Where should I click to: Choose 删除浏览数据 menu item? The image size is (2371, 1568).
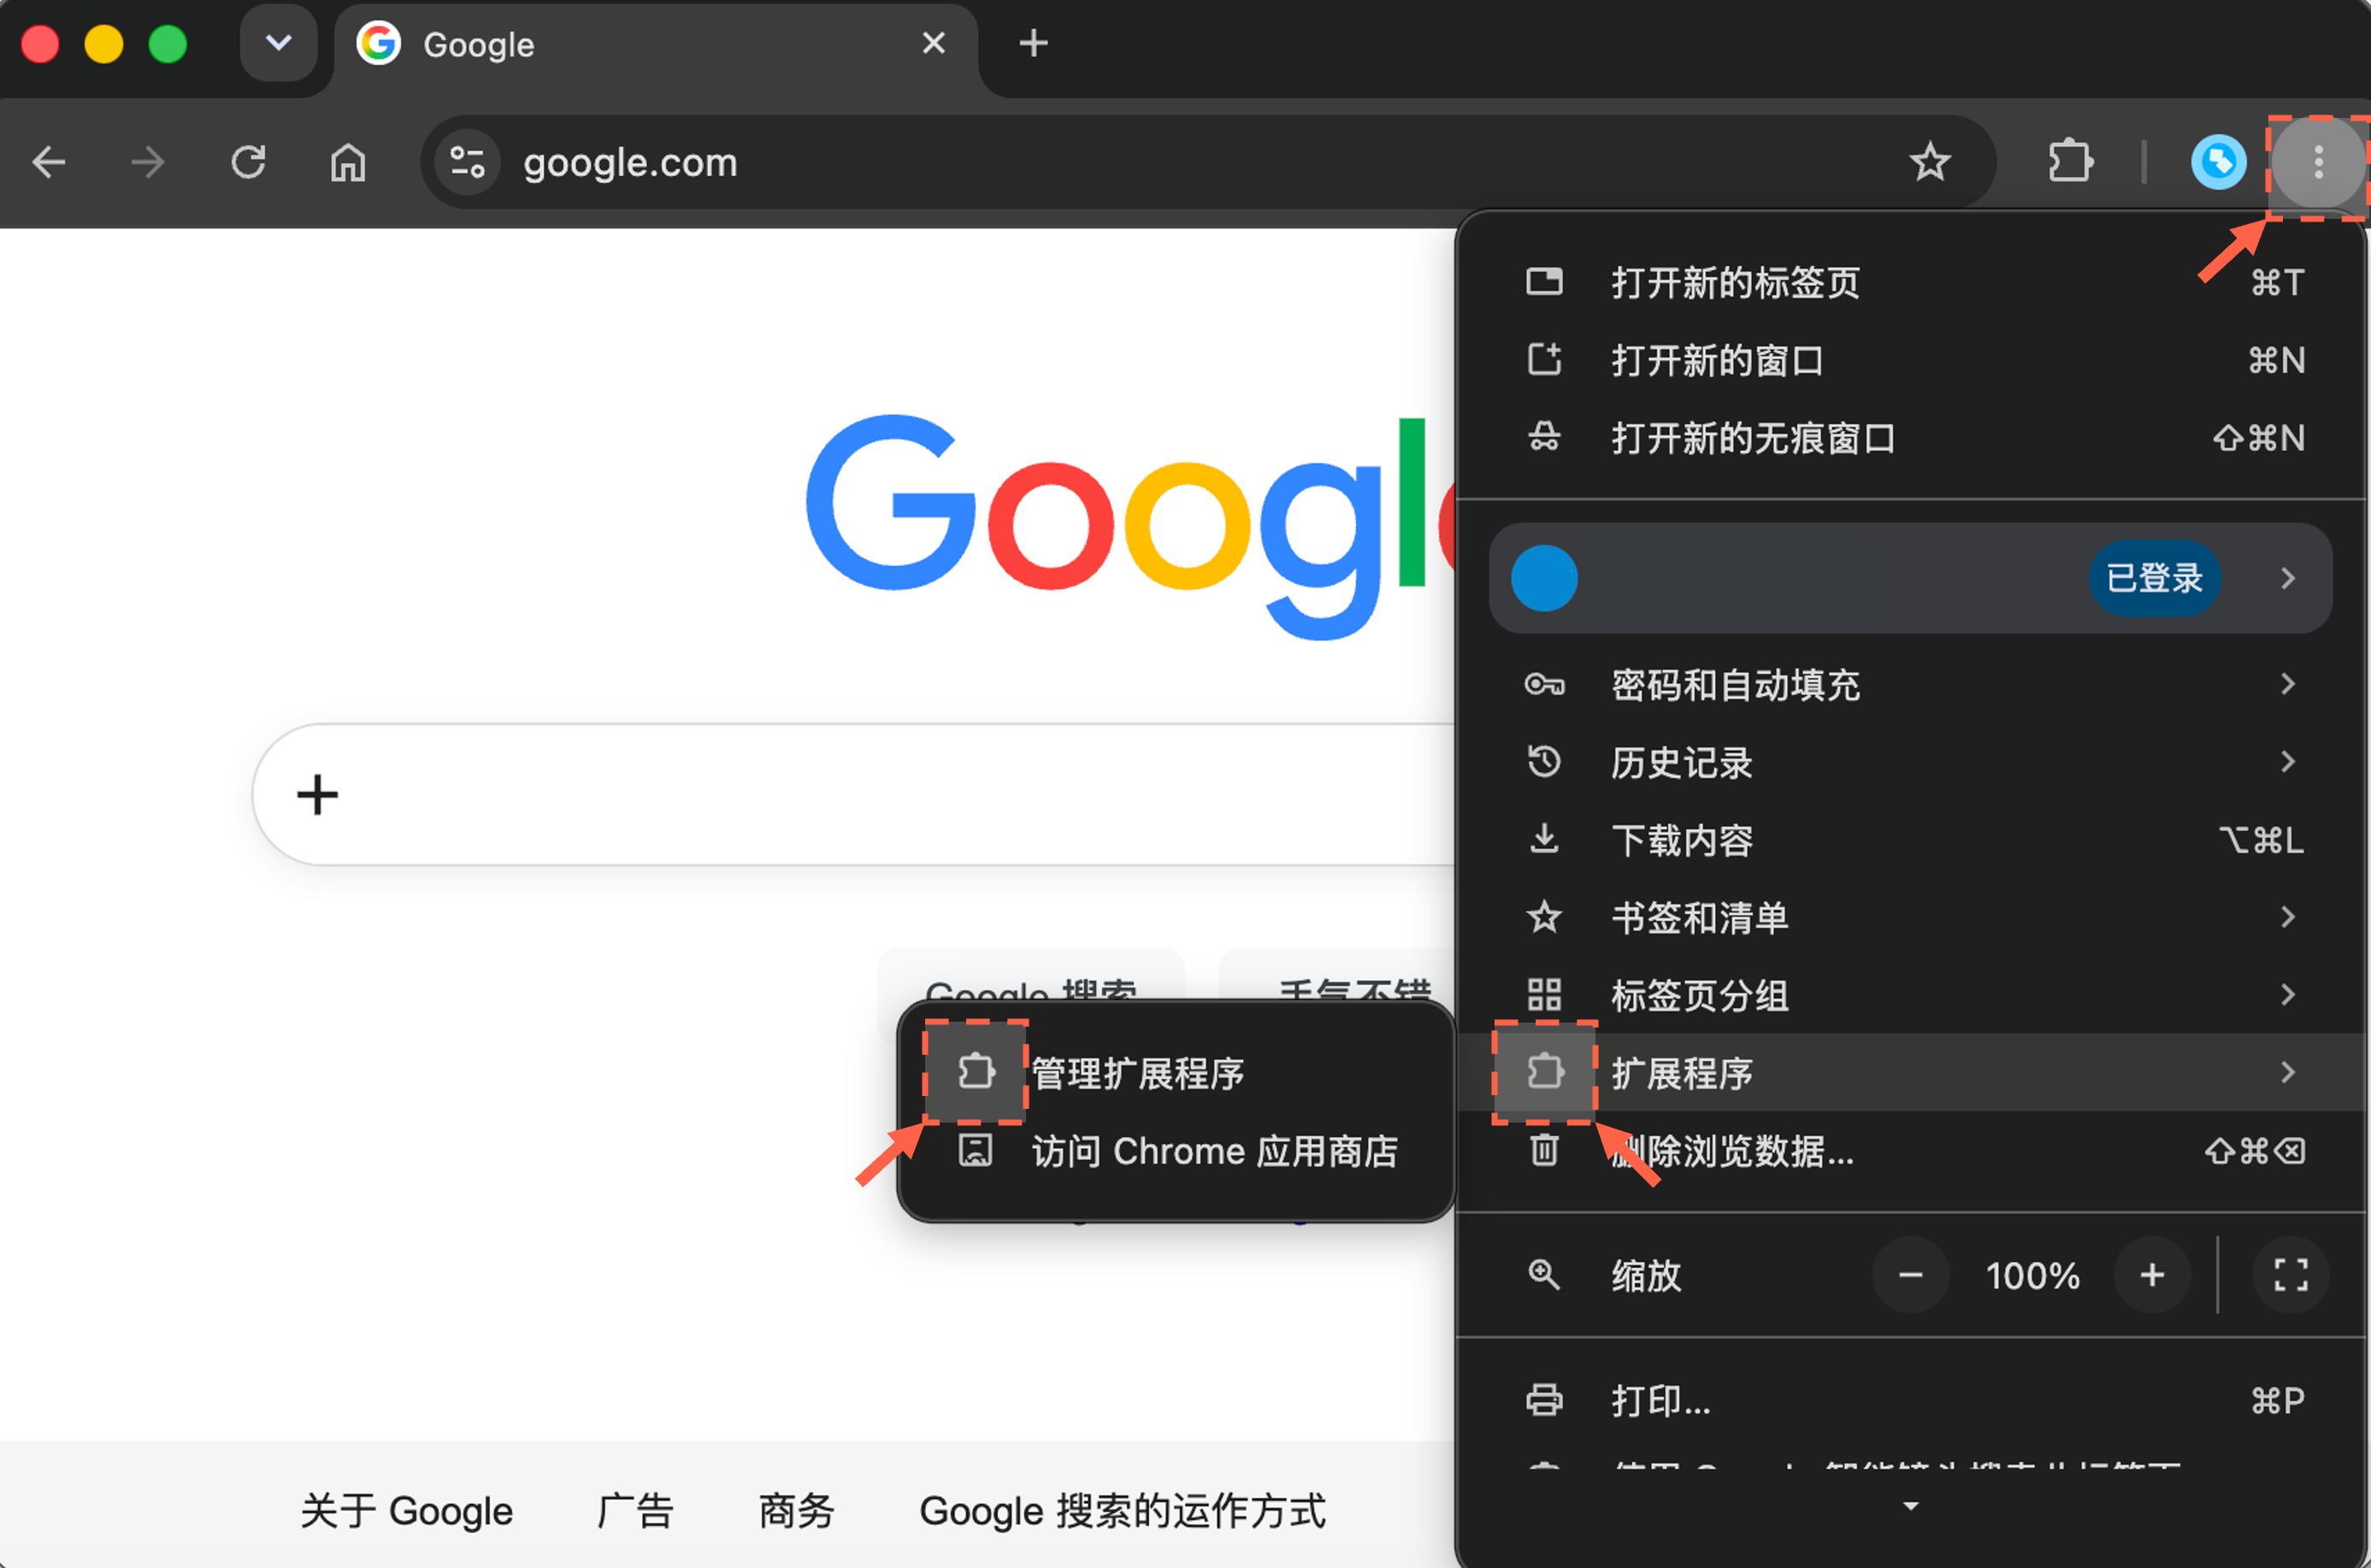coord(1911,1151)
